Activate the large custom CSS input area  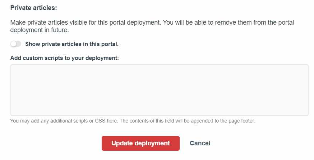tap(159, 90)
